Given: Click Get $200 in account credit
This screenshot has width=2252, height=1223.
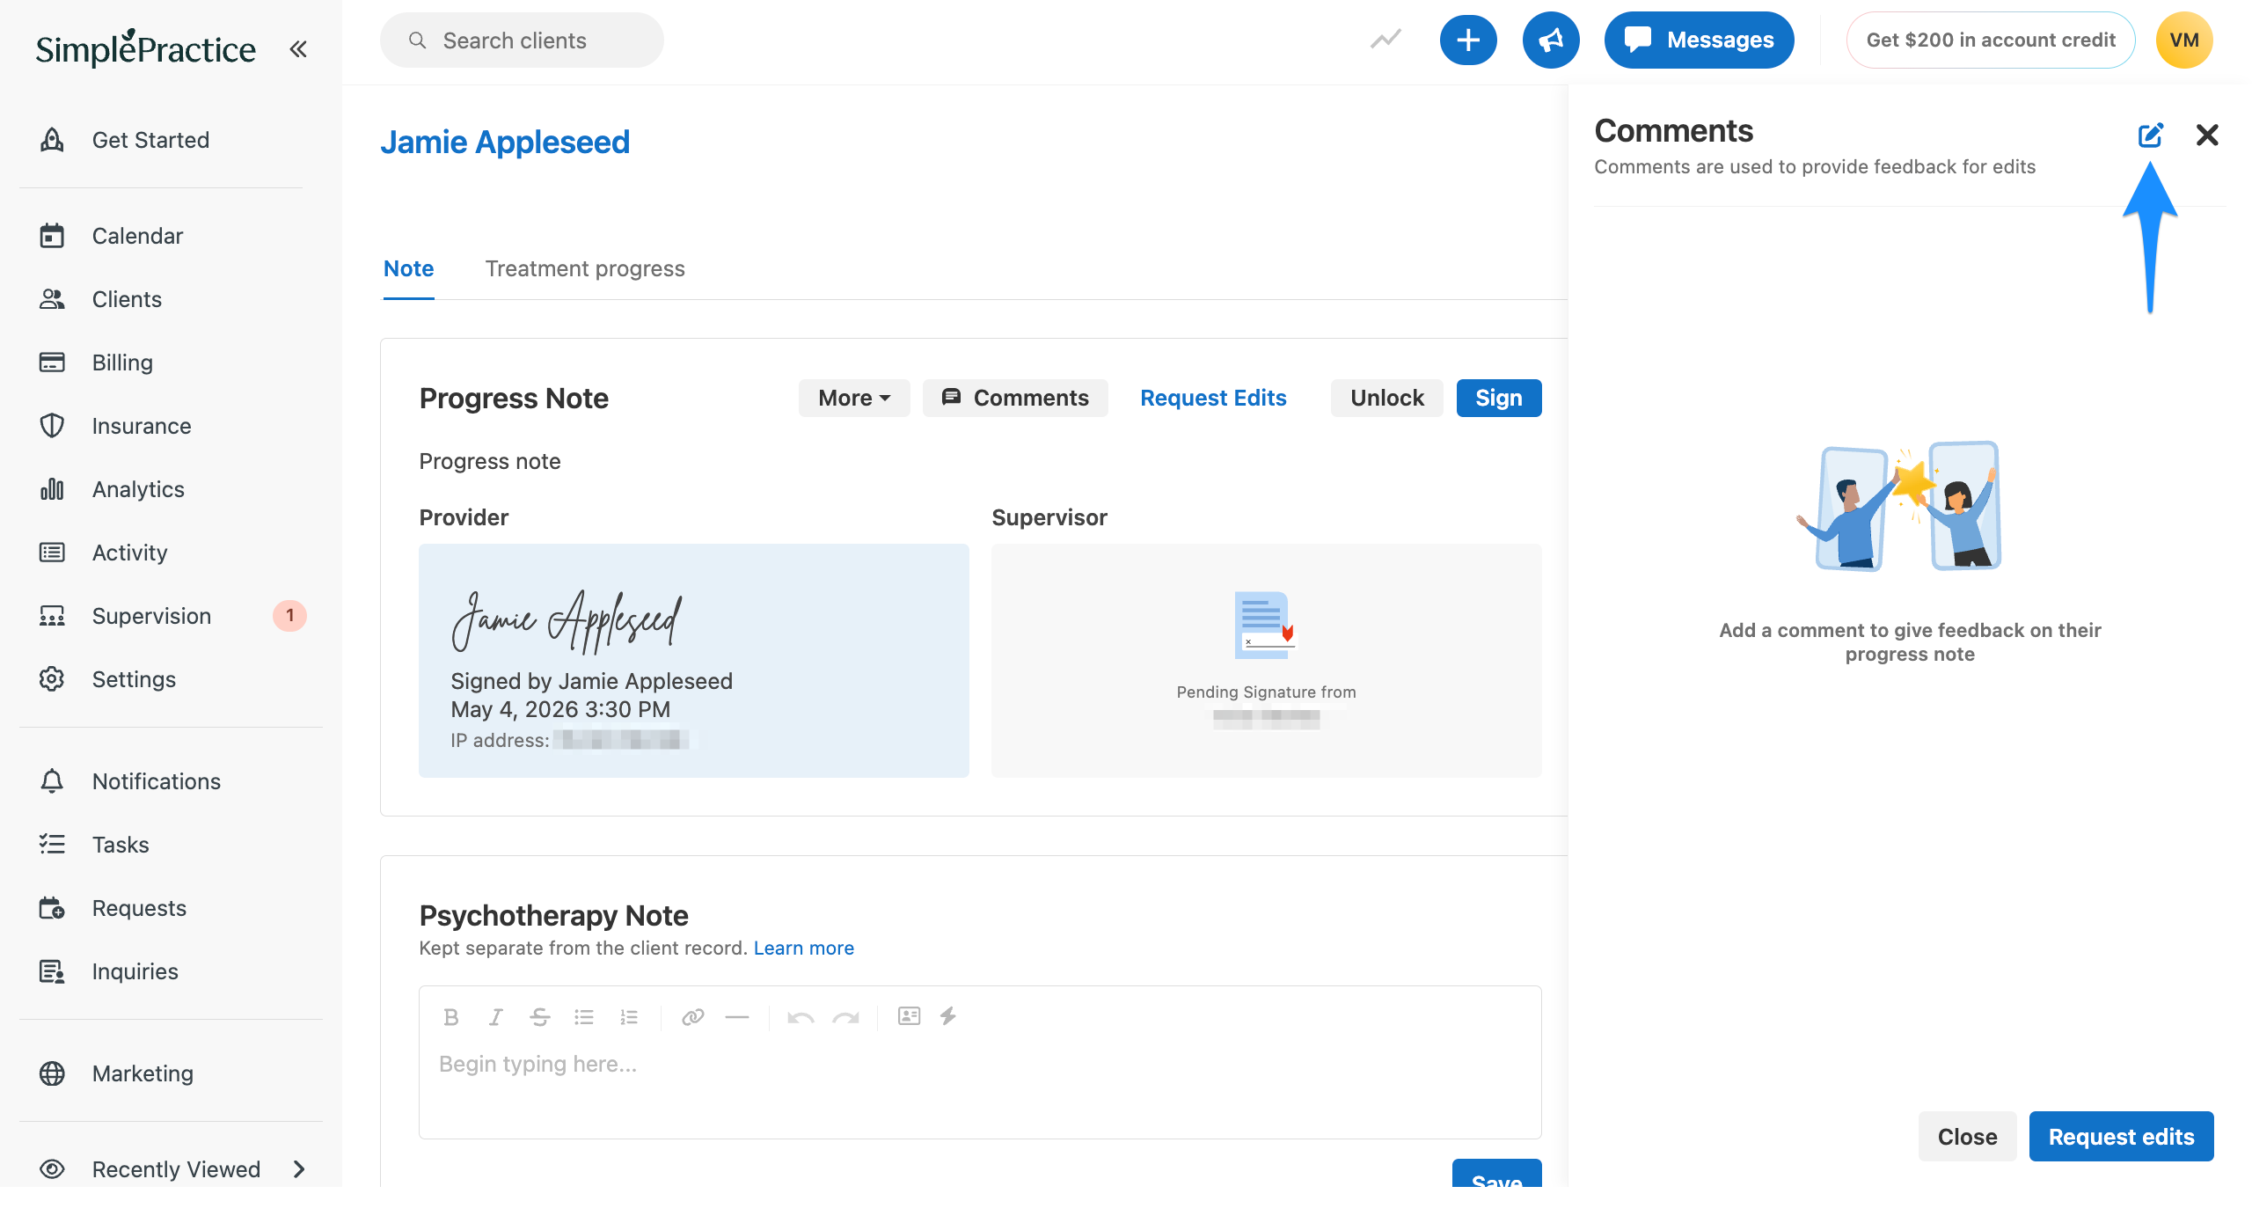Looking at the screenshot, I should [x=1991, y=40].
